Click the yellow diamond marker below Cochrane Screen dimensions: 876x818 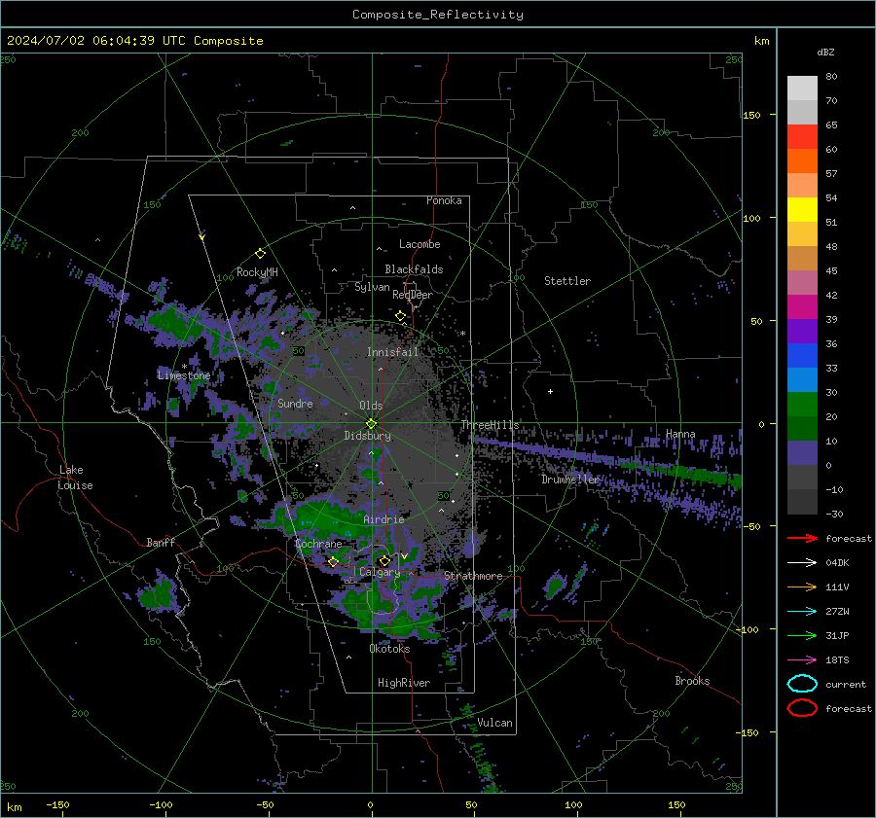coord(333,561)
